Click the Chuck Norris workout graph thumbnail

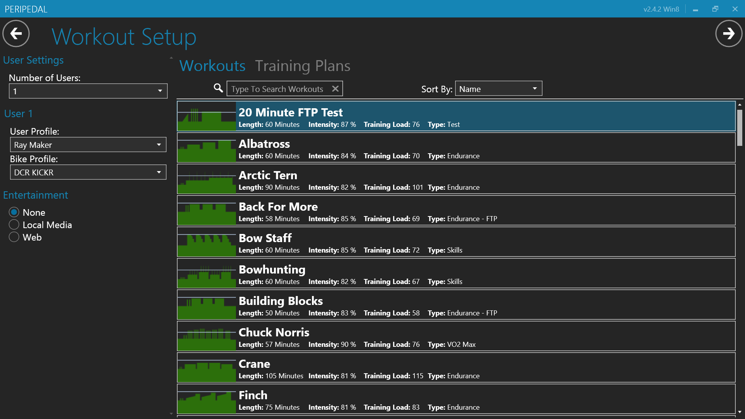tap(207, 336)
